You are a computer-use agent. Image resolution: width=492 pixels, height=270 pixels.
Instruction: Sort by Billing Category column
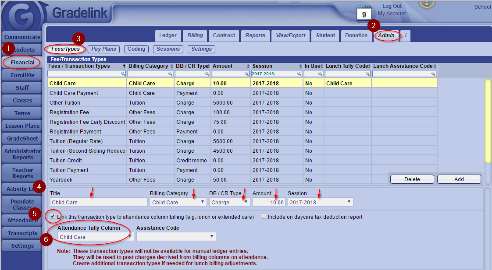[172, 66]
